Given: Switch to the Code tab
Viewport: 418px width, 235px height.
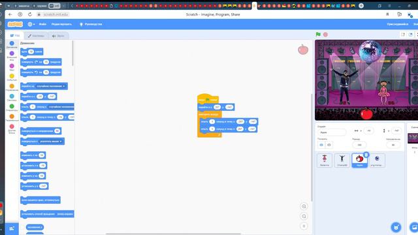Looking at the screenshot, I should tap(15, 35).
